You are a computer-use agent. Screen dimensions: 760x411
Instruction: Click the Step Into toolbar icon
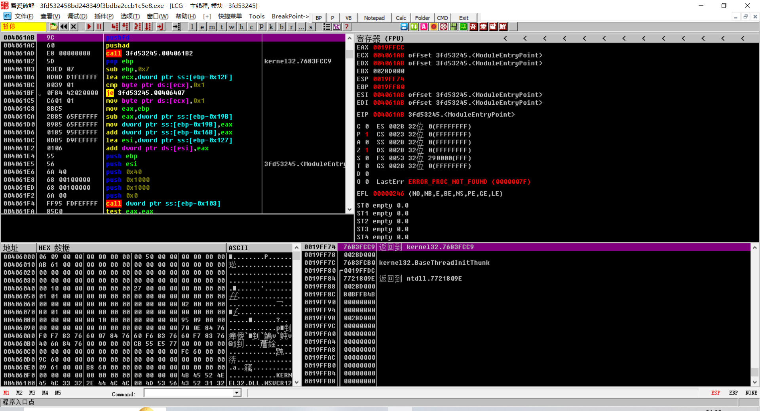[115, 26]
